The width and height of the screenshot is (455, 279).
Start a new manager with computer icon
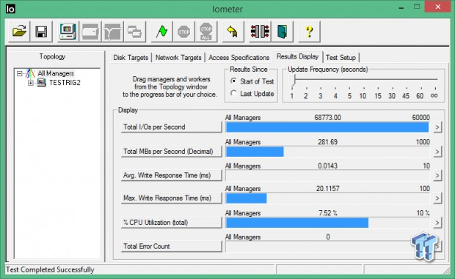pyautogui.click(x=68, y=31)
